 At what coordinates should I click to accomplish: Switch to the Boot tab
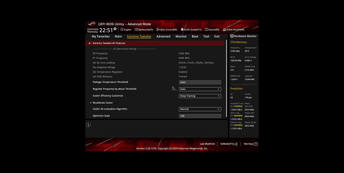coord(195,36)
